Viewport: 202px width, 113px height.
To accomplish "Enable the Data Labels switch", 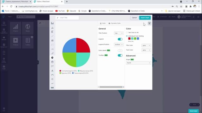I will pyautogui.click(x=120, y=51).
